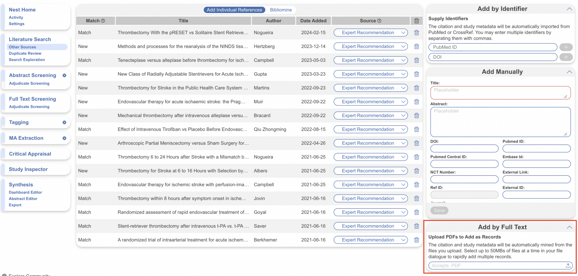This screenshot has width=578, height=276.
Task: Select the Add Individual References tab
Action: point(234,10)
